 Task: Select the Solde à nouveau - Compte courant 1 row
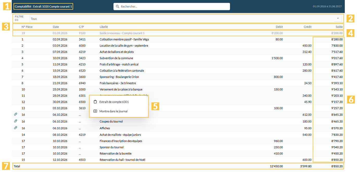(178, 33)
